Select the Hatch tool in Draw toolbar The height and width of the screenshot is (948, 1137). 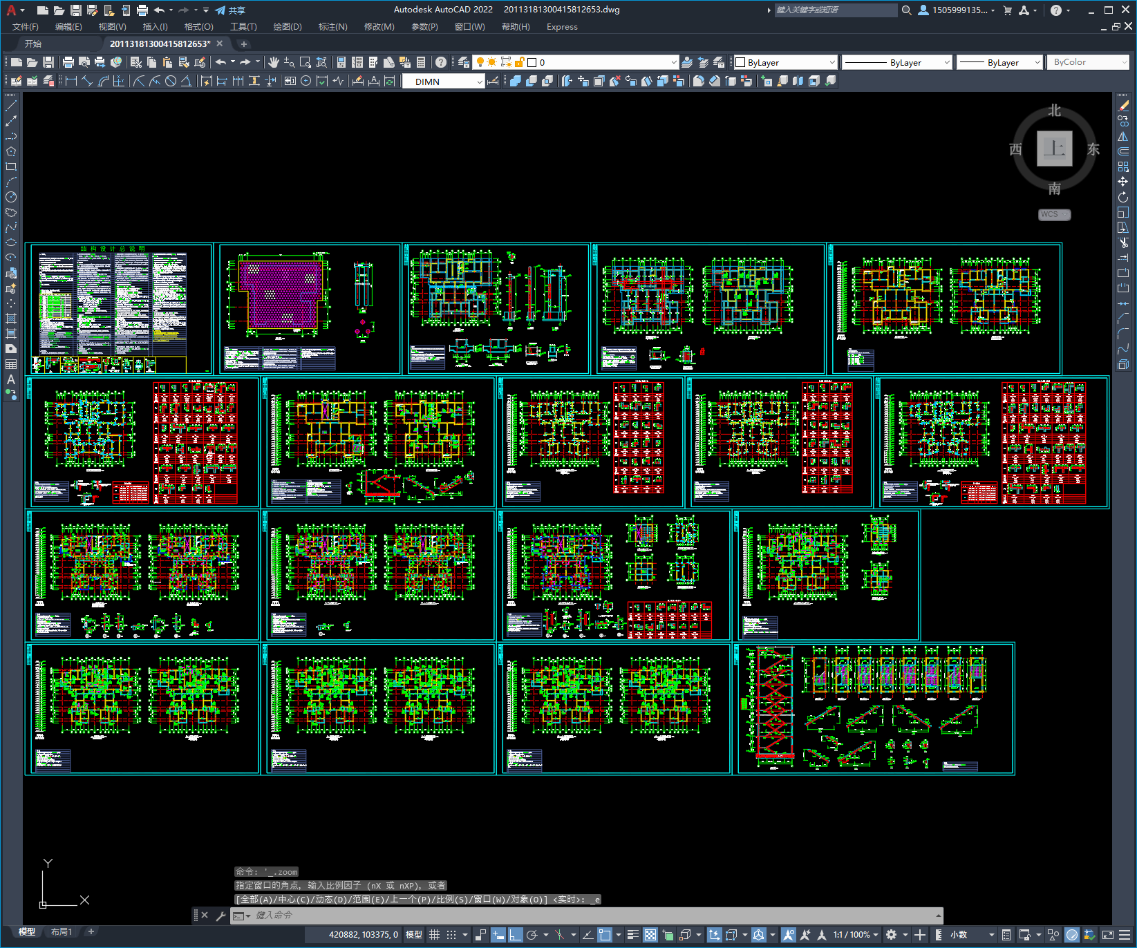pos(11,319)
